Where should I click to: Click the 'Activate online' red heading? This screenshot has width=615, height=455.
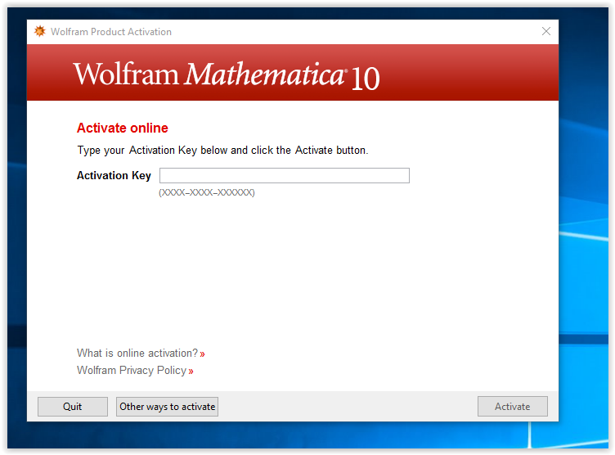click(122, 128)
